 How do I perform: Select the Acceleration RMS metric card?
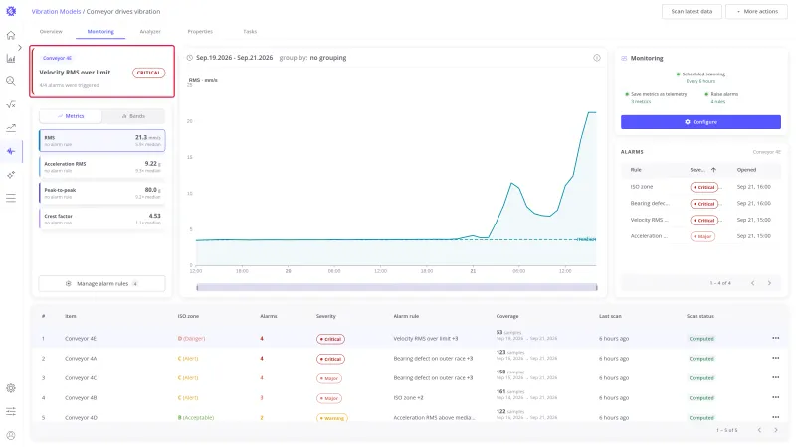102,167
